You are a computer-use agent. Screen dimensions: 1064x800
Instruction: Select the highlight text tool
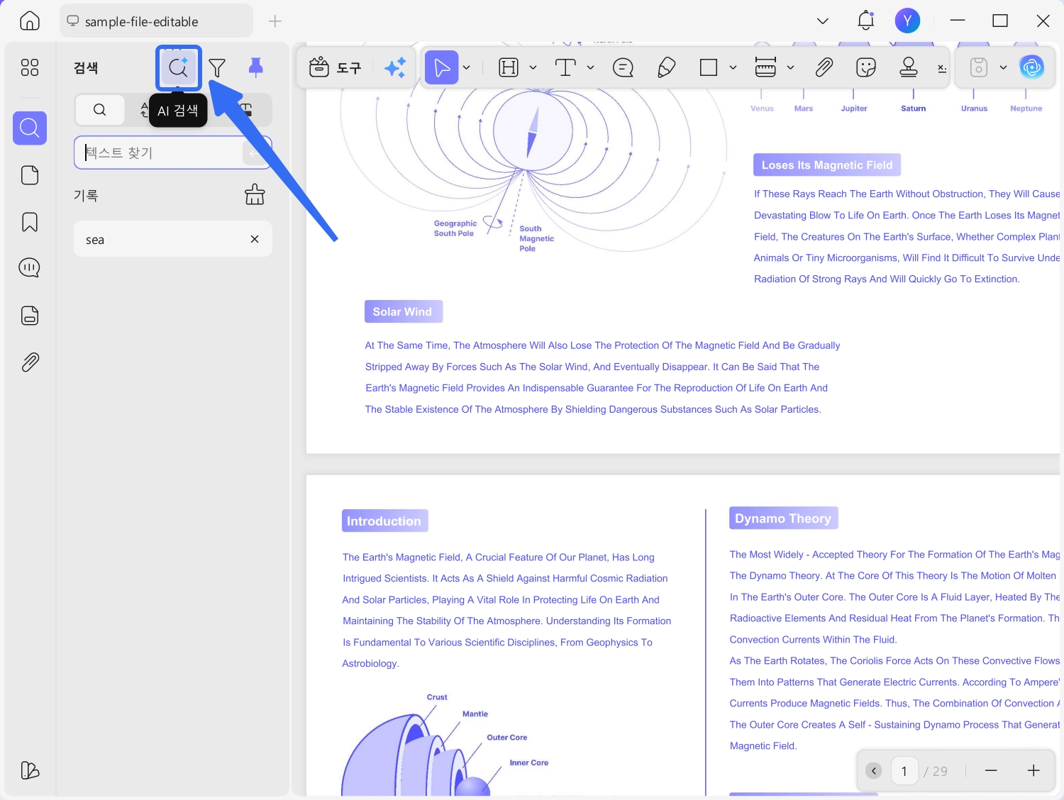click(509, 67)
